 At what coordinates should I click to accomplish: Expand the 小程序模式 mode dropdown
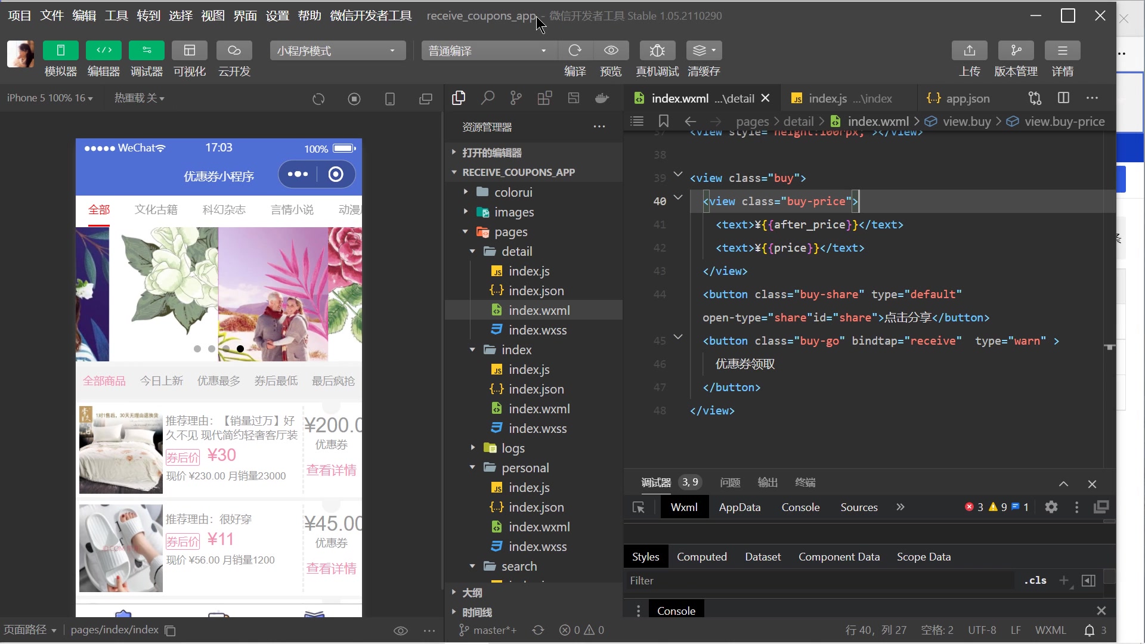tap(393, 50)
